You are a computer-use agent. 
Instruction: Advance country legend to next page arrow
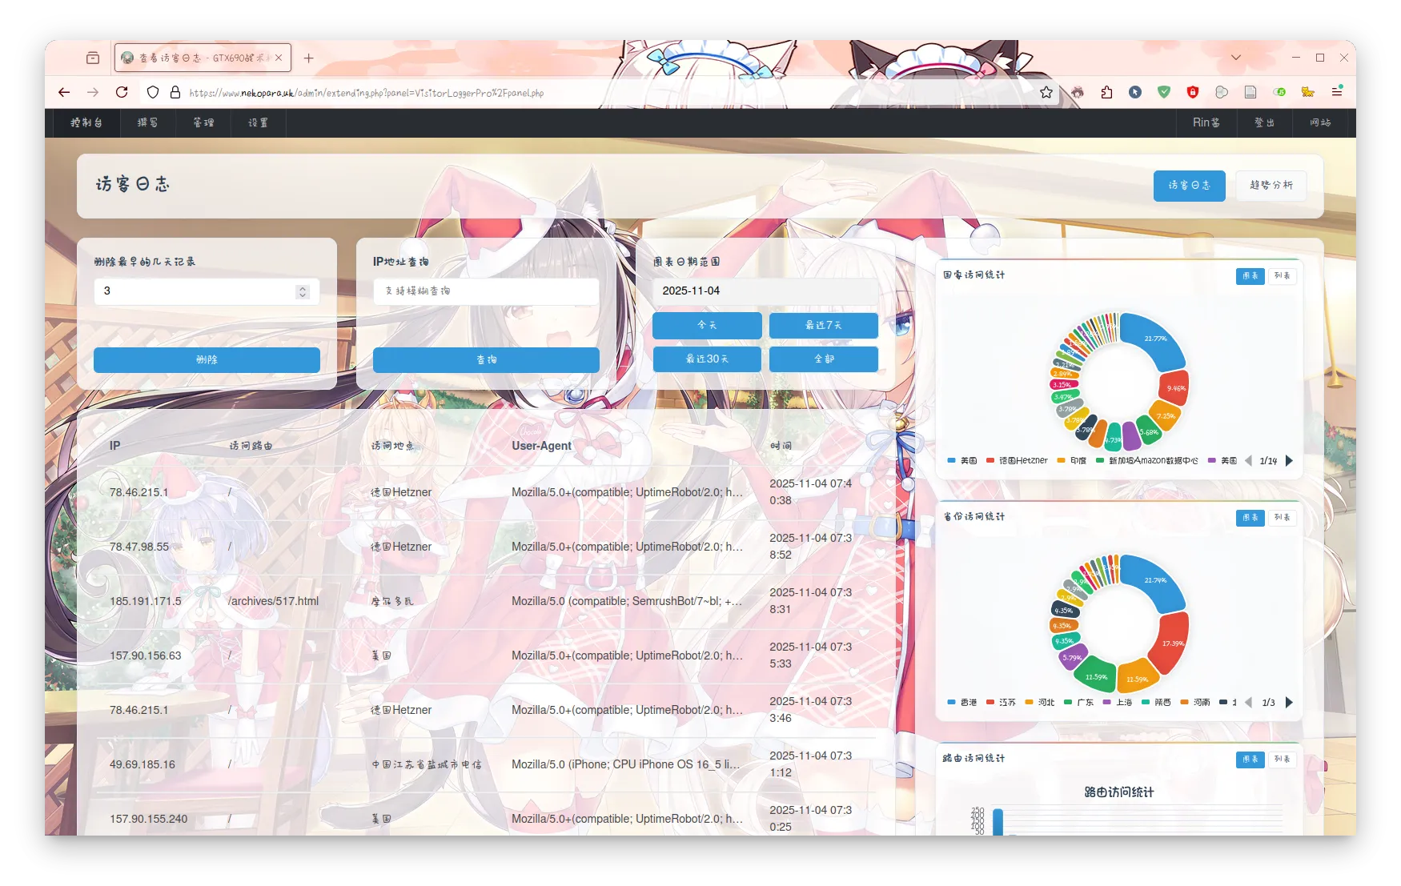point(1289,460)
